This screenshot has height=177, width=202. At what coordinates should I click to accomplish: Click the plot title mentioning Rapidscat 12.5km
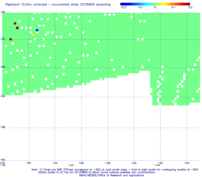58,5
